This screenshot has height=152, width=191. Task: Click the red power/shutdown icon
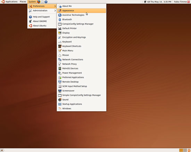point(189,2)
